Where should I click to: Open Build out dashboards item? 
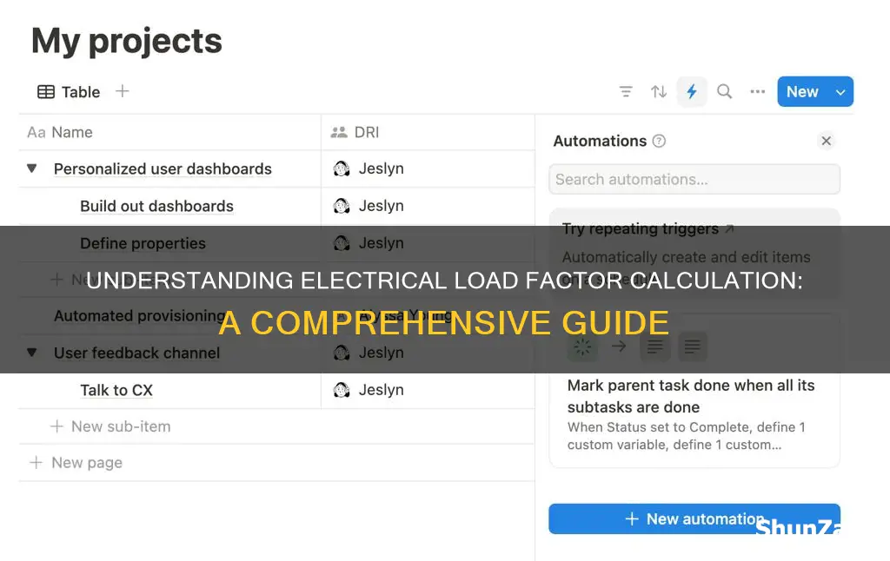tap(156, 206)
